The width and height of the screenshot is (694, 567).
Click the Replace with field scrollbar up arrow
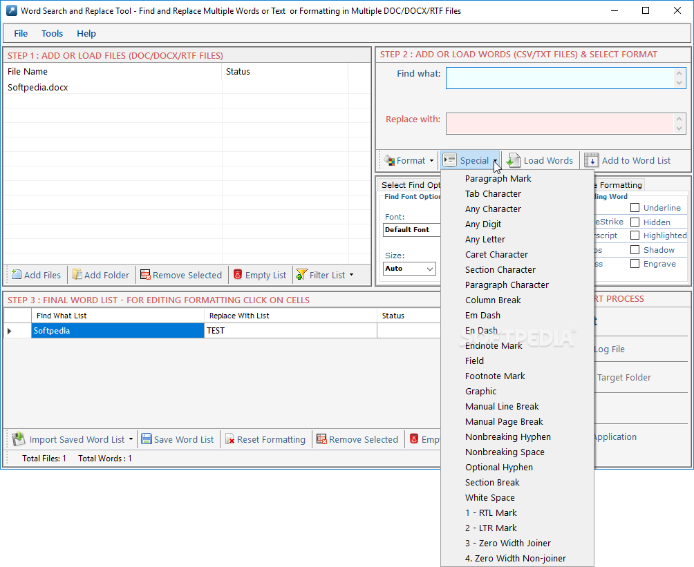click(679, 119)
